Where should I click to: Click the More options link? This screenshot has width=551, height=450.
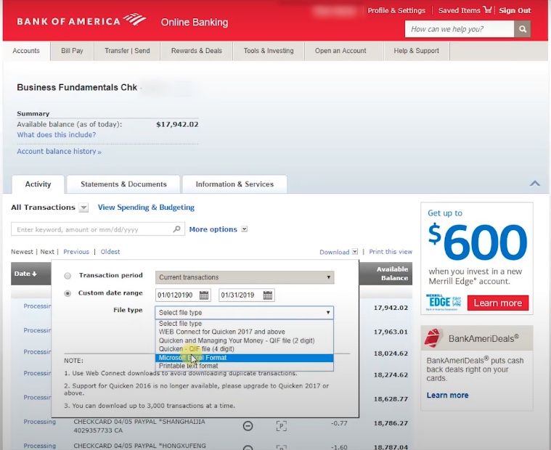pos(213,229)
